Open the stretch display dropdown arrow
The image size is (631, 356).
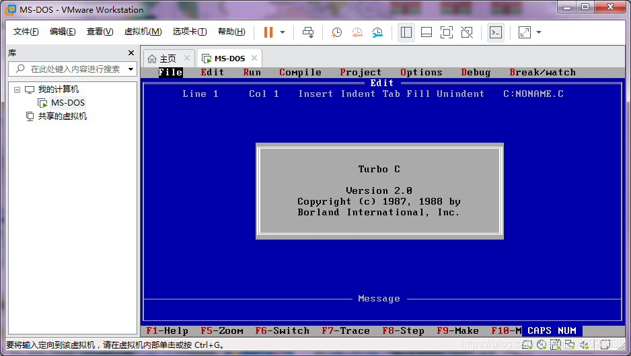(539, 32)
